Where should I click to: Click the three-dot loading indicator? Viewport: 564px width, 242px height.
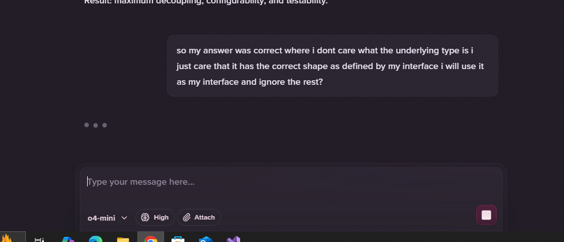[x=96, y=125]
